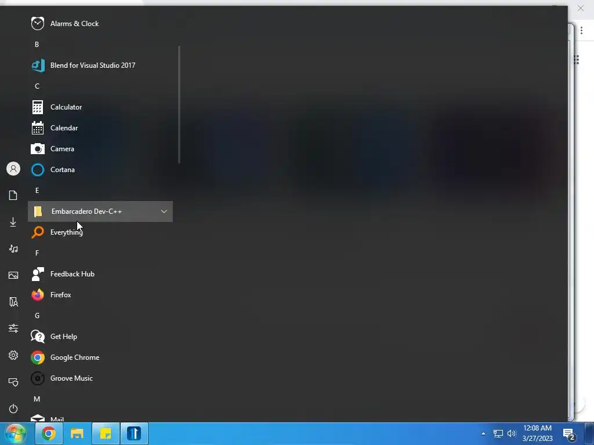This screenshot has width=594, height=445.
Task: Open Google apps grid in Chrome window
Action: coord(577,60)
